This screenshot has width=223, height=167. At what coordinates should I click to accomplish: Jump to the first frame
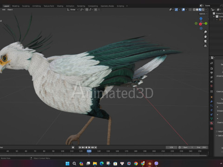pos(80,148)
